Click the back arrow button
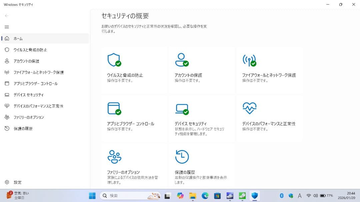This screenshot has height=202, width=360. [x=7, y=16]
